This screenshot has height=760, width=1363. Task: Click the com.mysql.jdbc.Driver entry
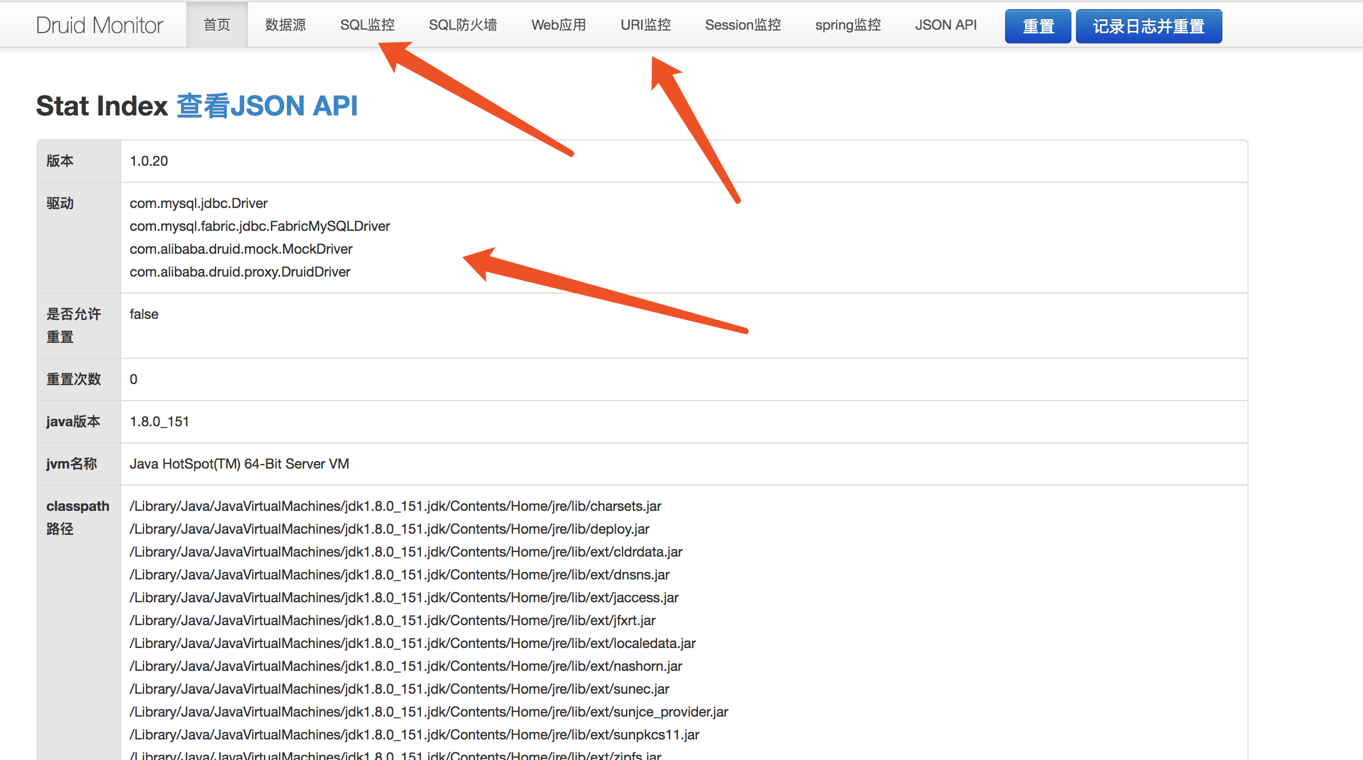198,203
